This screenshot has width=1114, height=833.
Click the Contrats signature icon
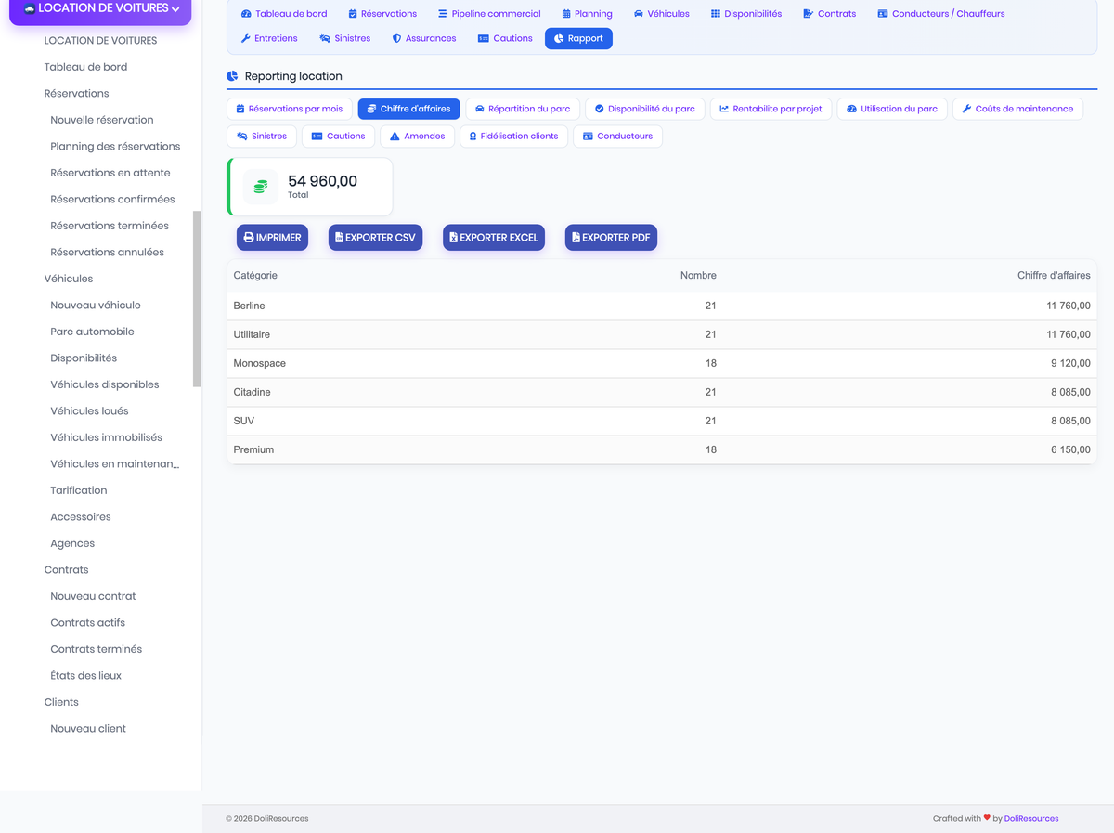pyautogui.click(x=809, y=14)
